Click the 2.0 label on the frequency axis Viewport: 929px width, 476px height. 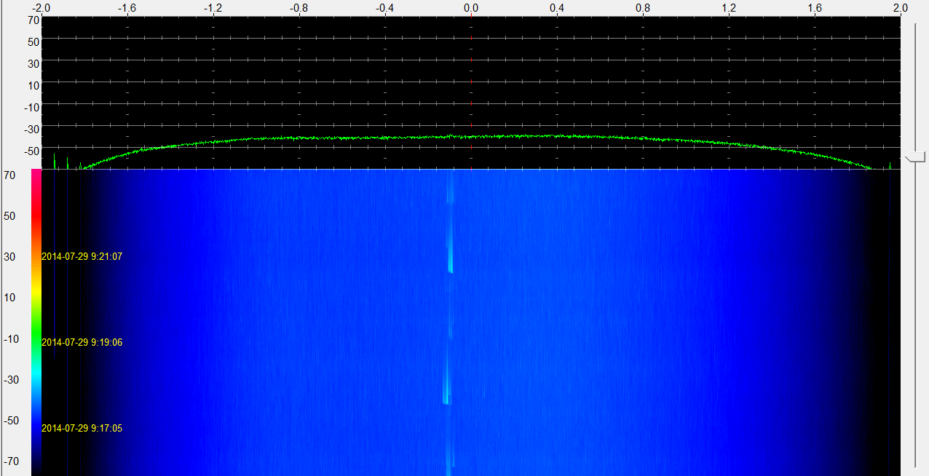900,8
